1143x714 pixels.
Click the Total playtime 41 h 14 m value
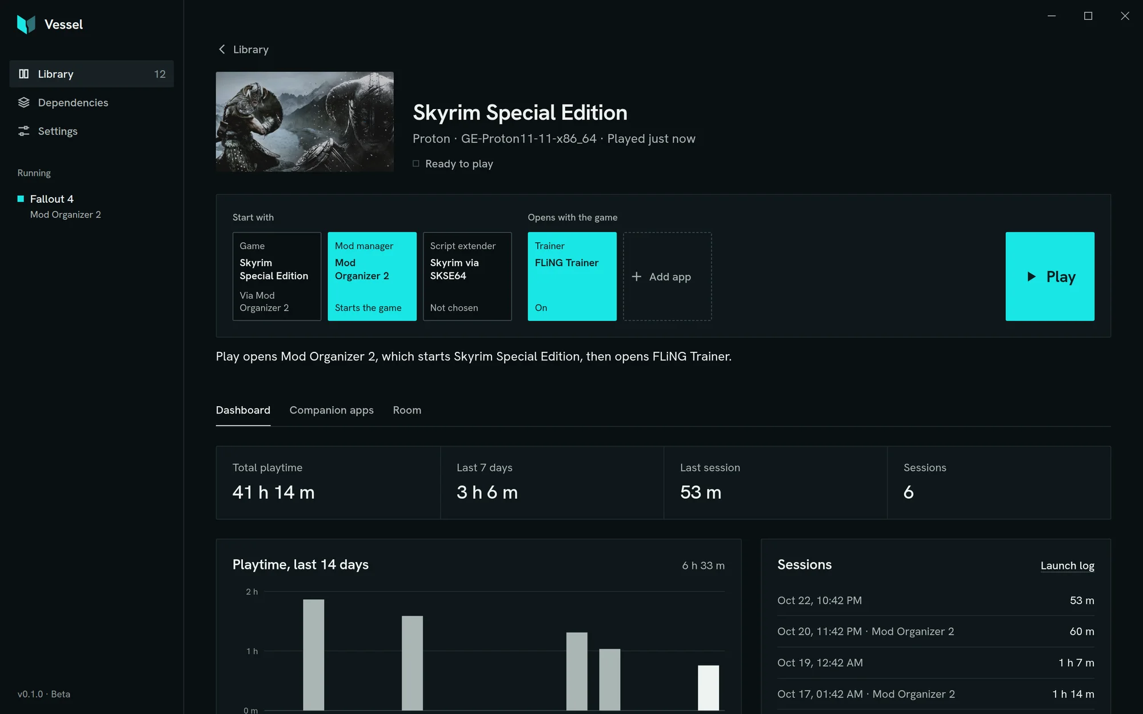coord(274,492)
